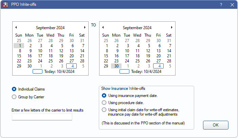Click the PPO Write-offs window icon

5,5
